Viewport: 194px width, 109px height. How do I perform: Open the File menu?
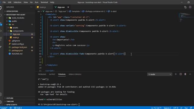pyautogui.click(x=4, y=2)
